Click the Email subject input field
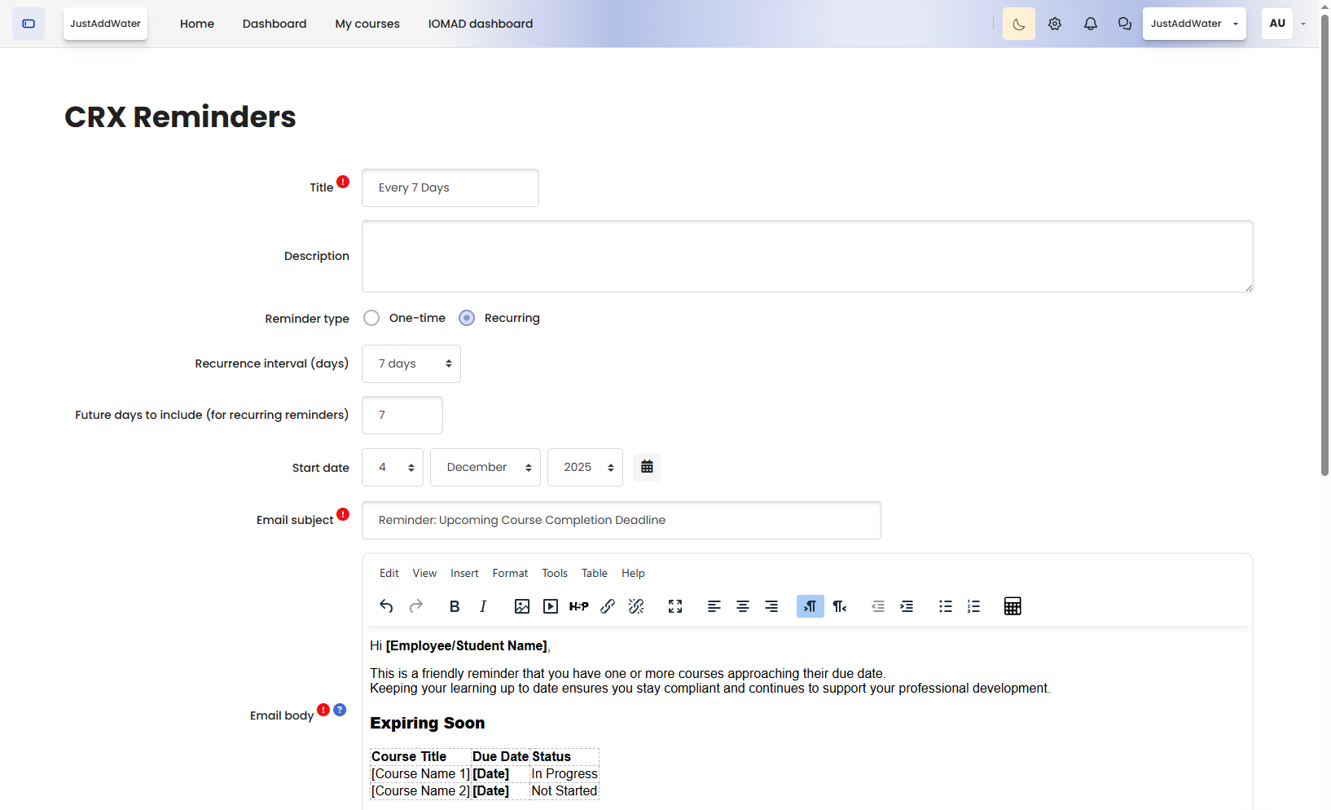The height and width of the screenshot is (810, 1331). (621, 520)
